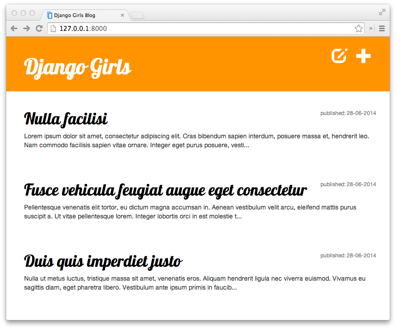396x329 pixels.
Task: Add a new post with plus icon
Action: click(363, 56)
